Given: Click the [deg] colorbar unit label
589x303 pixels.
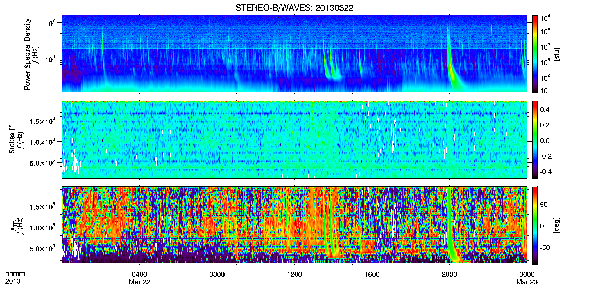Looking at the screenshot, I should pyautogui.click(x=557, y=225).
